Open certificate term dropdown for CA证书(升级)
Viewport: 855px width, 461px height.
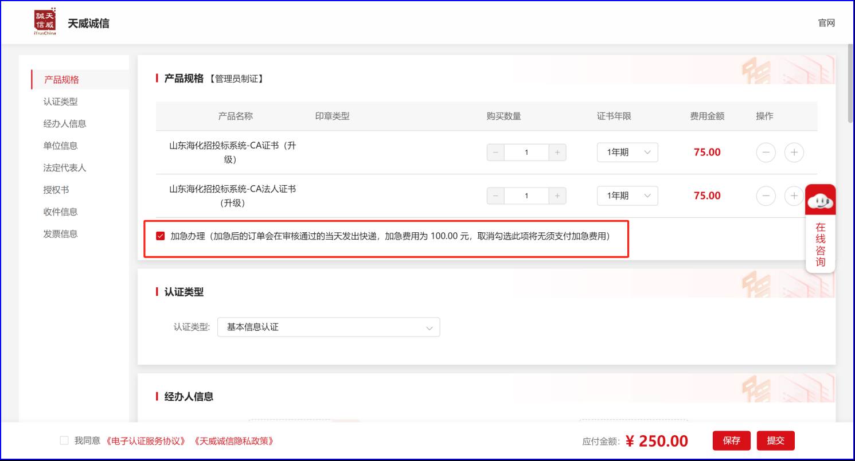point(627,153)
